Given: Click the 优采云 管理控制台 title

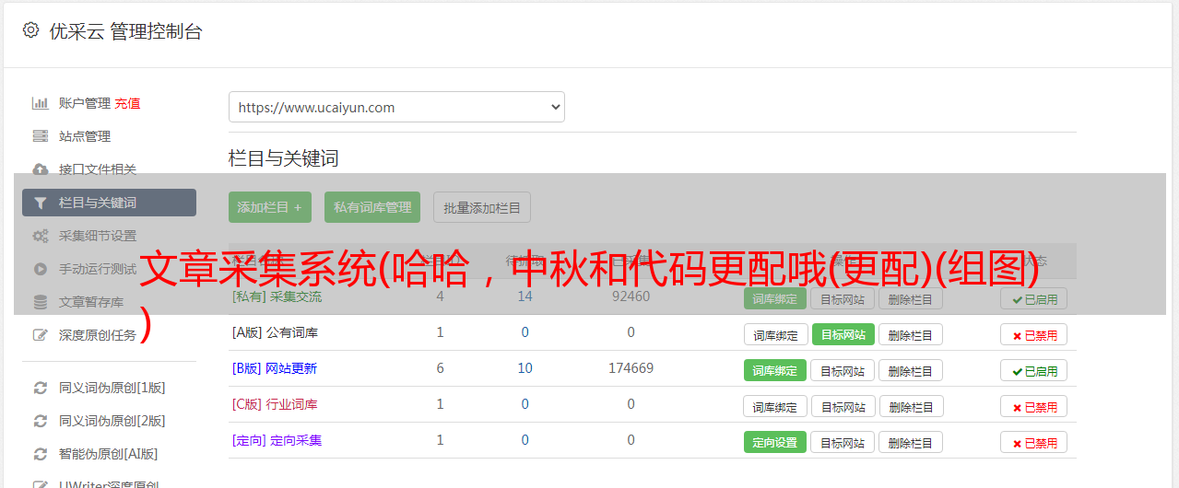Looking at the screenshot, I should click(x=125, y=31).
